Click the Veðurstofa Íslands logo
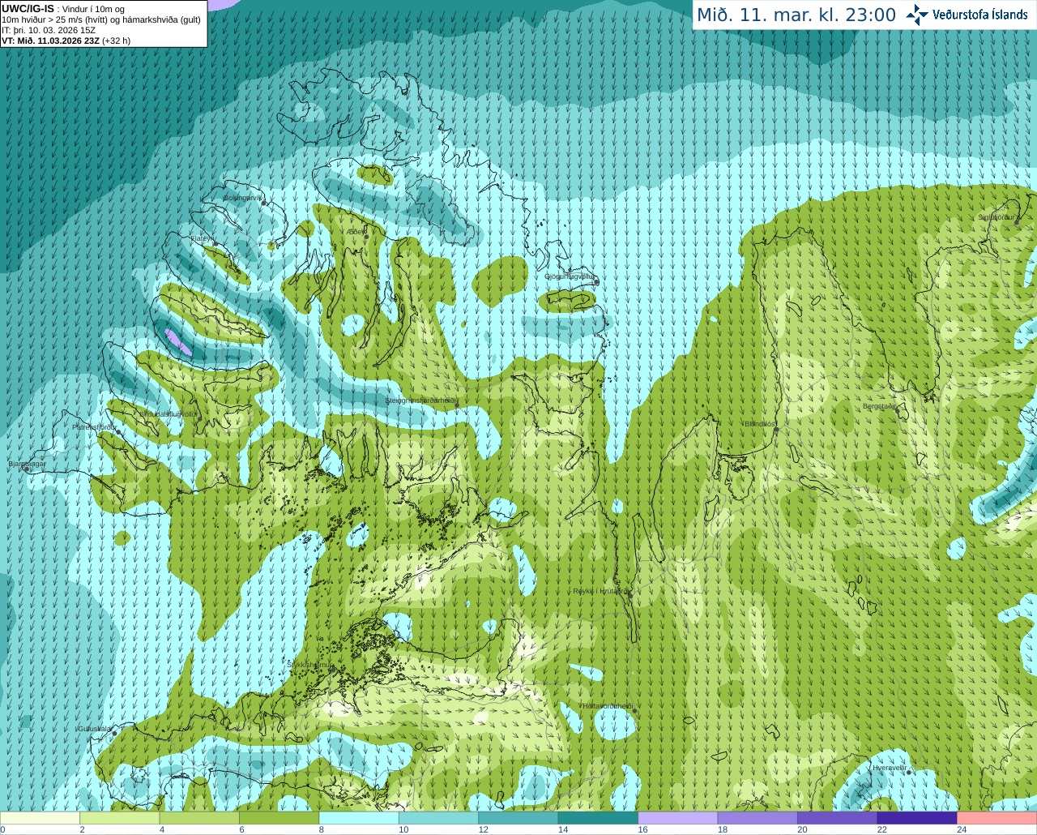Screen dimensions: 1037x835 967,15
